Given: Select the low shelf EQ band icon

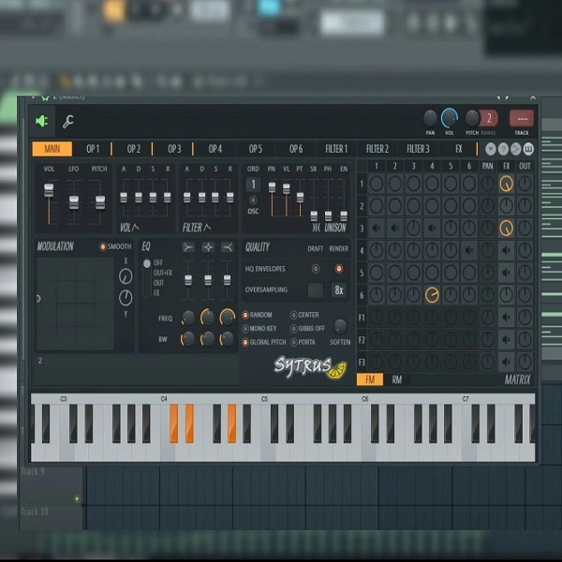Looking at the screenshot, I should pos(188,247).
